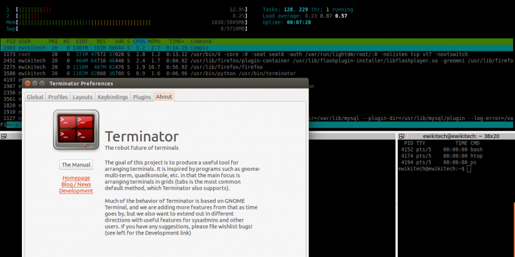Open group menu icon of bottom-left terminal
The width and height of the screenshot is (515, 257).
[x=4, y=136]
